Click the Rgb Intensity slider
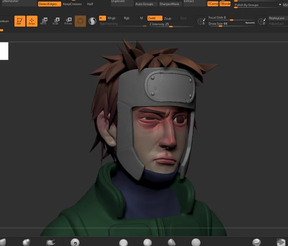 (123, 24)
